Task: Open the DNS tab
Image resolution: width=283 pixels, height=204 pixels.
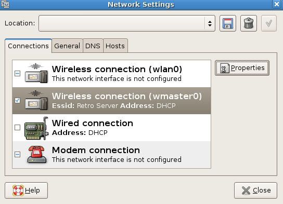Action: coord(93,46)
